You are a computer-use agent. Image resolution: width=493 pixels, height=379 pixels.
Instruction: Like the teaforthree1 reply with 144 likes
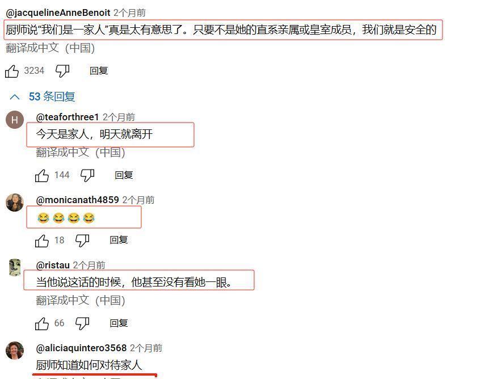42,175
